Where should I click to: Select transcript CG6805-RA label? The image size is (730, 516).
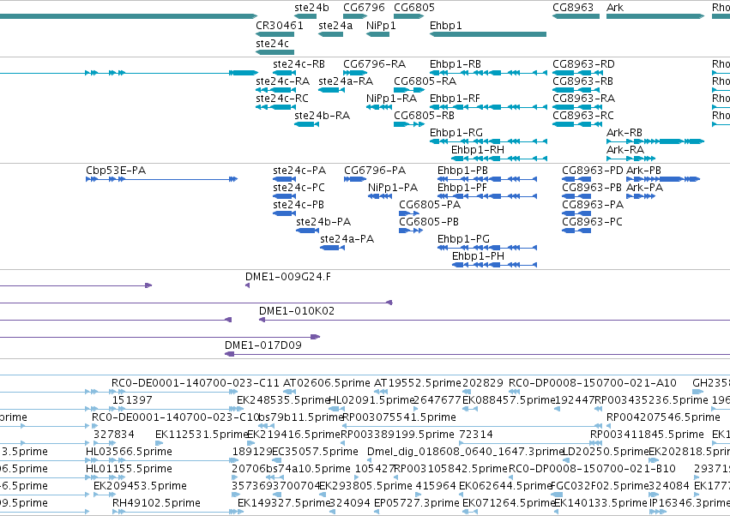coord(425,81)
